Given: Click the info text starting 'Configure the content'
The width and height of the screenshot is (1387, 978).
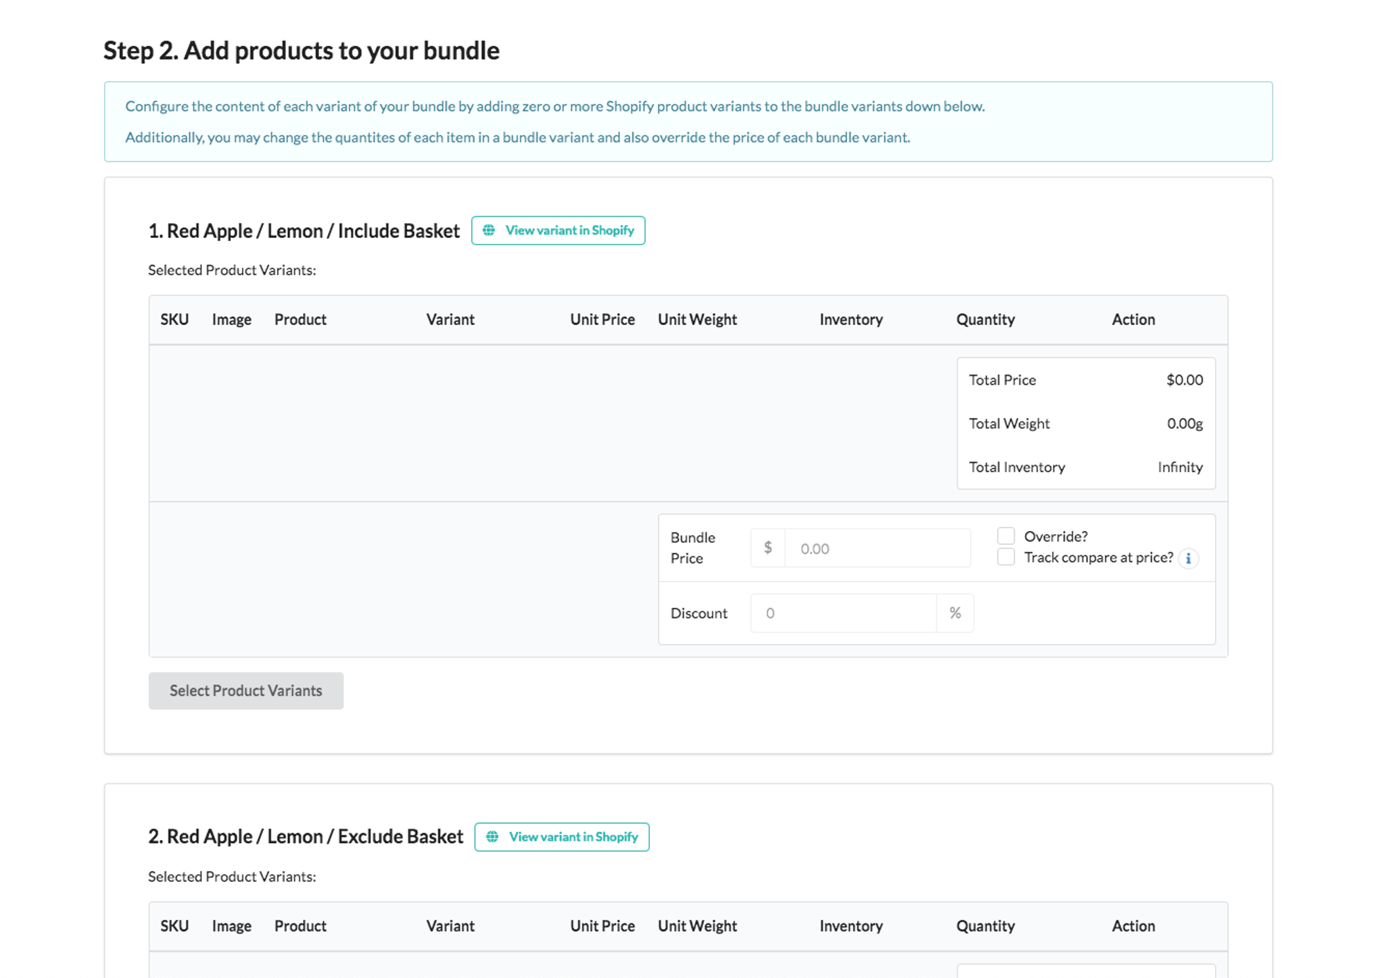Looking at the screenshot, I should click(x=555, y=106).
